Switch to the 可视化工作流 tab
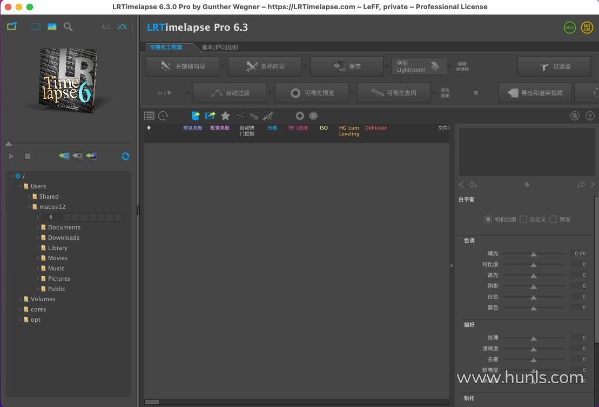This screenshot has width=599, height=407. 166,48
